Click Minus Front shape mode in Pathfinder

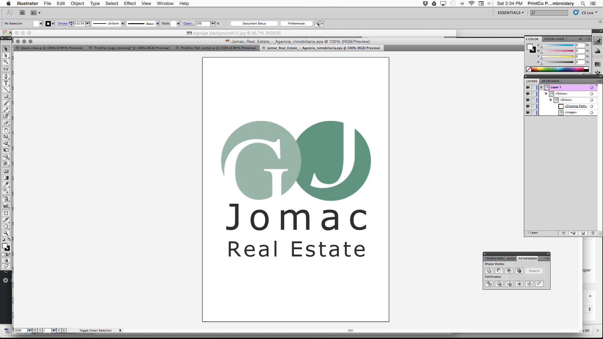pos(499,271)
